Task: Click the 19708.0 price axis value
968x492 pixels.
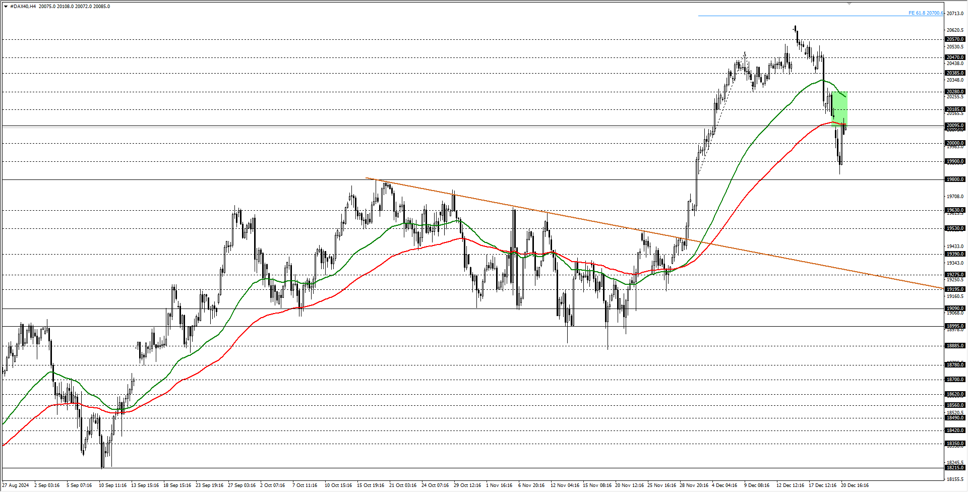Action: [x=955, y=197]
